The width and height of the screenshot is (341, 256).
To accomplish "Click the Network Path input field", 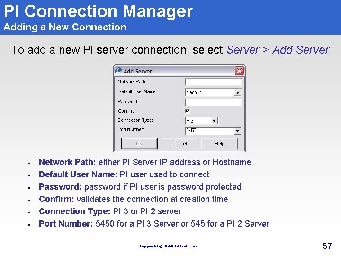I will click(213, 82).
